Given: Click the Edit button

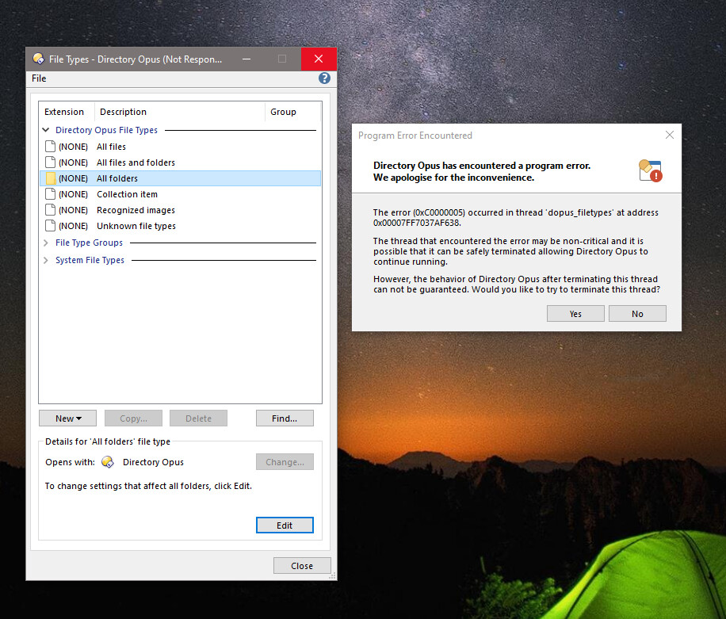Looking at the screenshot, I should 285,525.
